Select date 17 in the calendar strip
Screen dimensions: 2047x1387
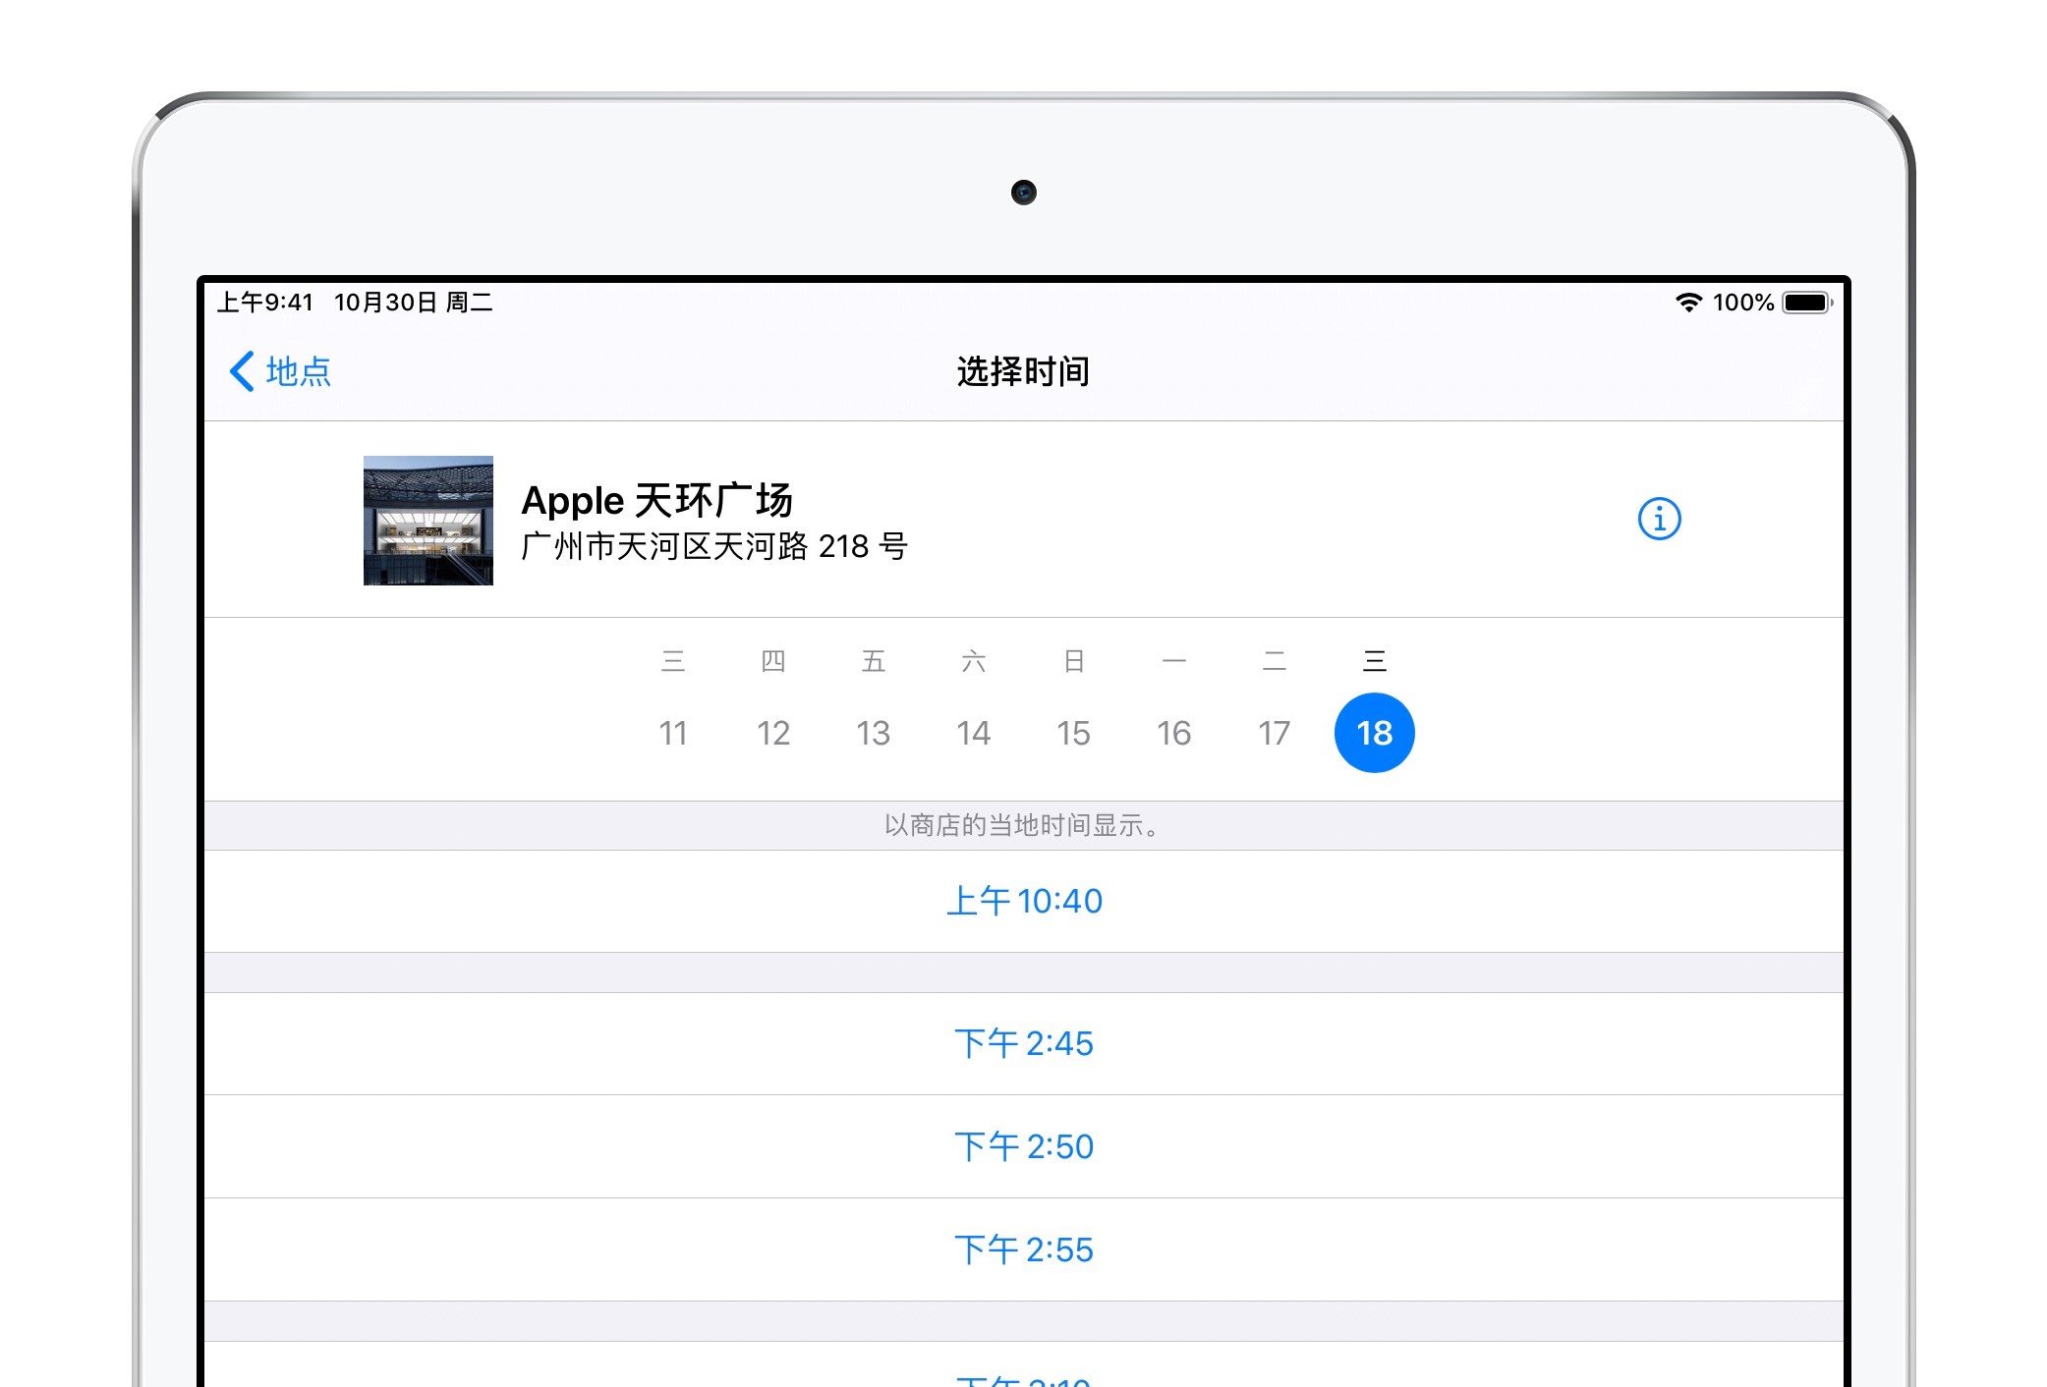1275,733
